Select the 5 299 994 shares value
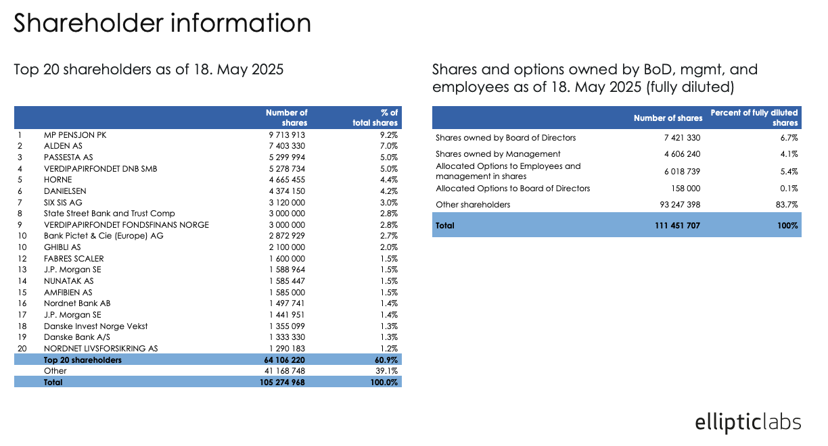The image size is (828, 446). pyautogui.click(x=287, y=157)
